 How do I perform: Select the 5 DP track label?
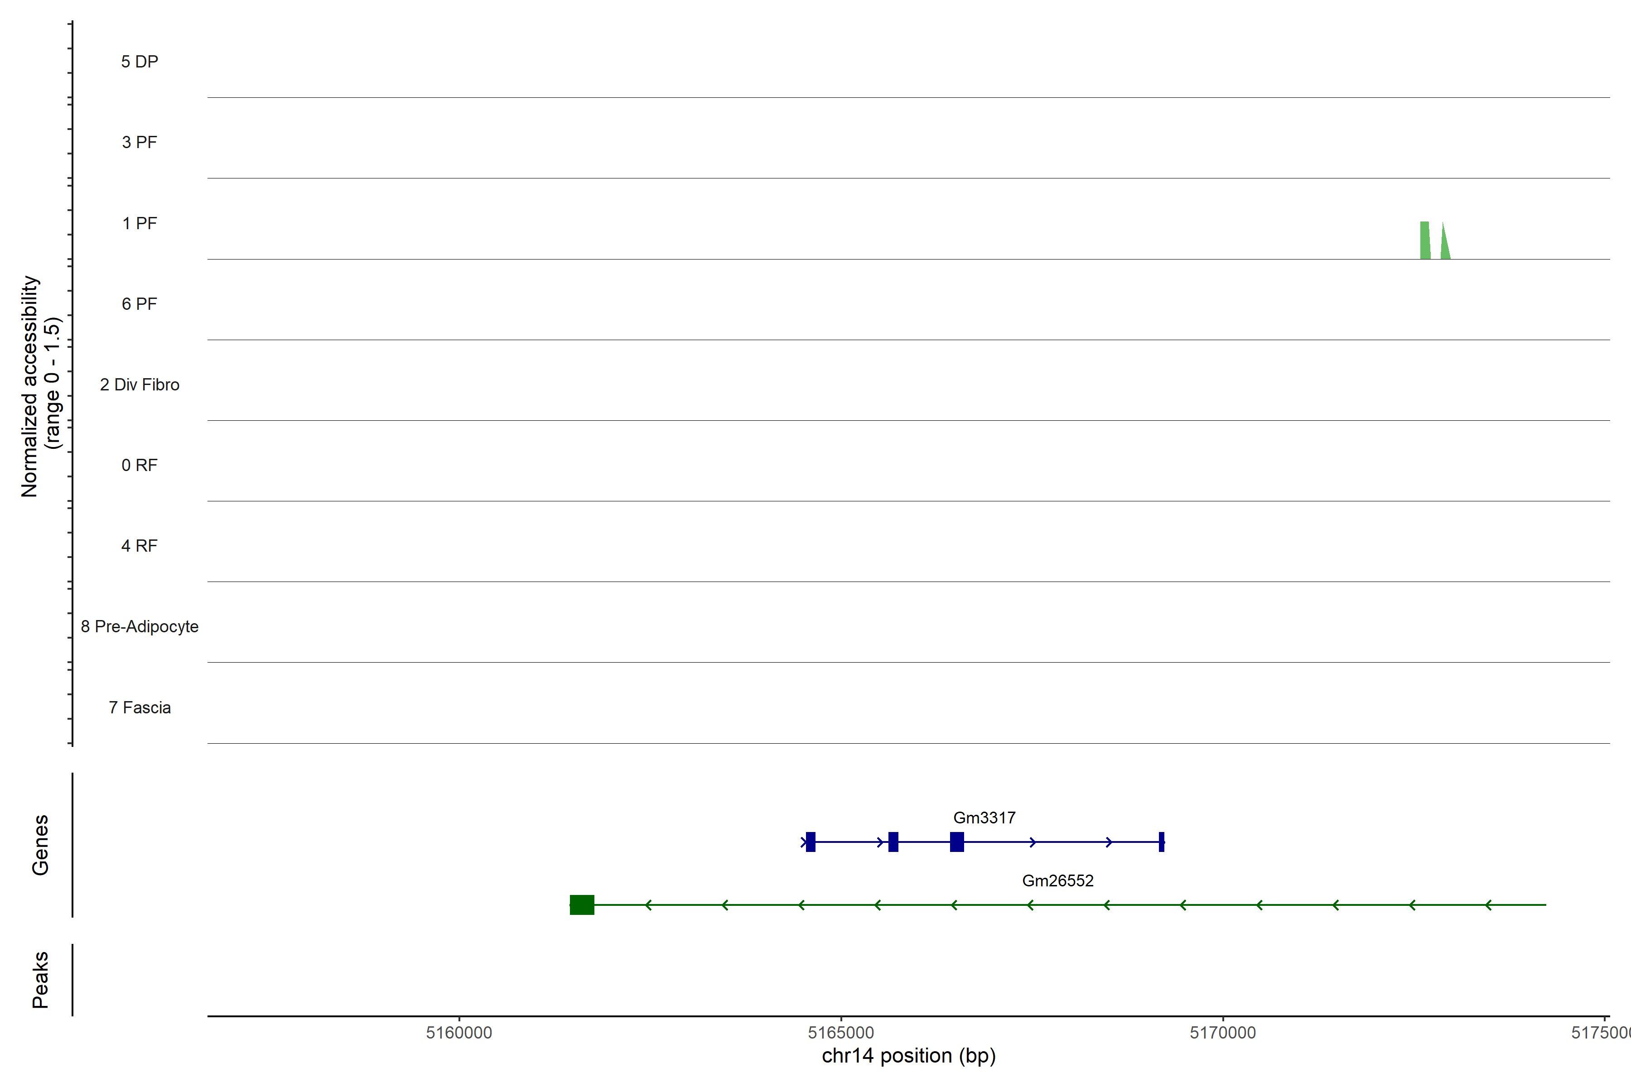click(140, 62)
